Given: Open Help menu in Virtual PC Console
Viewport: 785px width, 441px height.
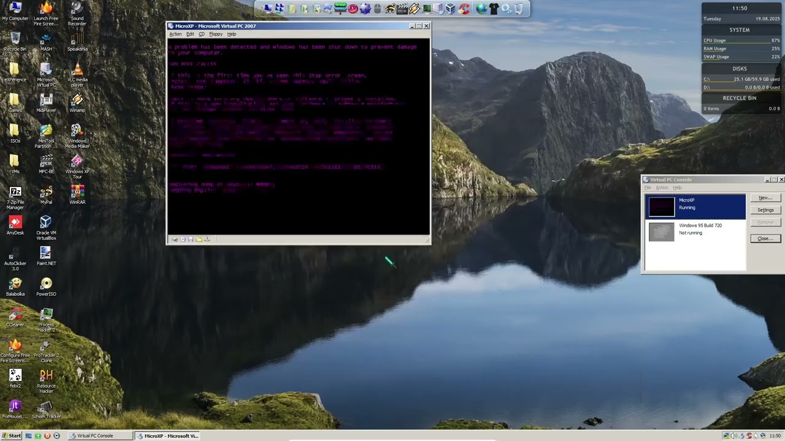Looking at the screenshot, I should tap(677, 187).
